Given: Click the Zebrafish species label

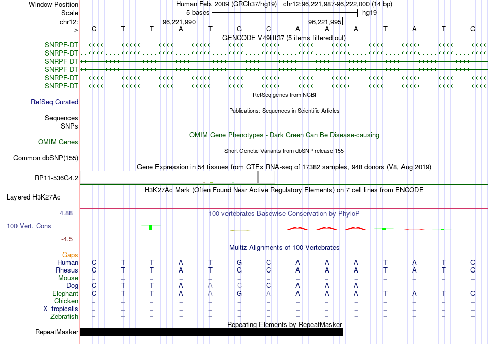Looking at the screenshot, I should click(64, 317).
